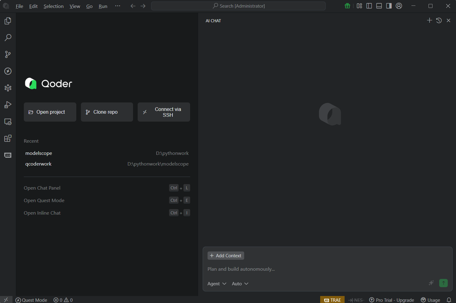This screenshot has height=303, width=456.
Task: Click the TRAE status bar item
Action: tap(332, 300)
